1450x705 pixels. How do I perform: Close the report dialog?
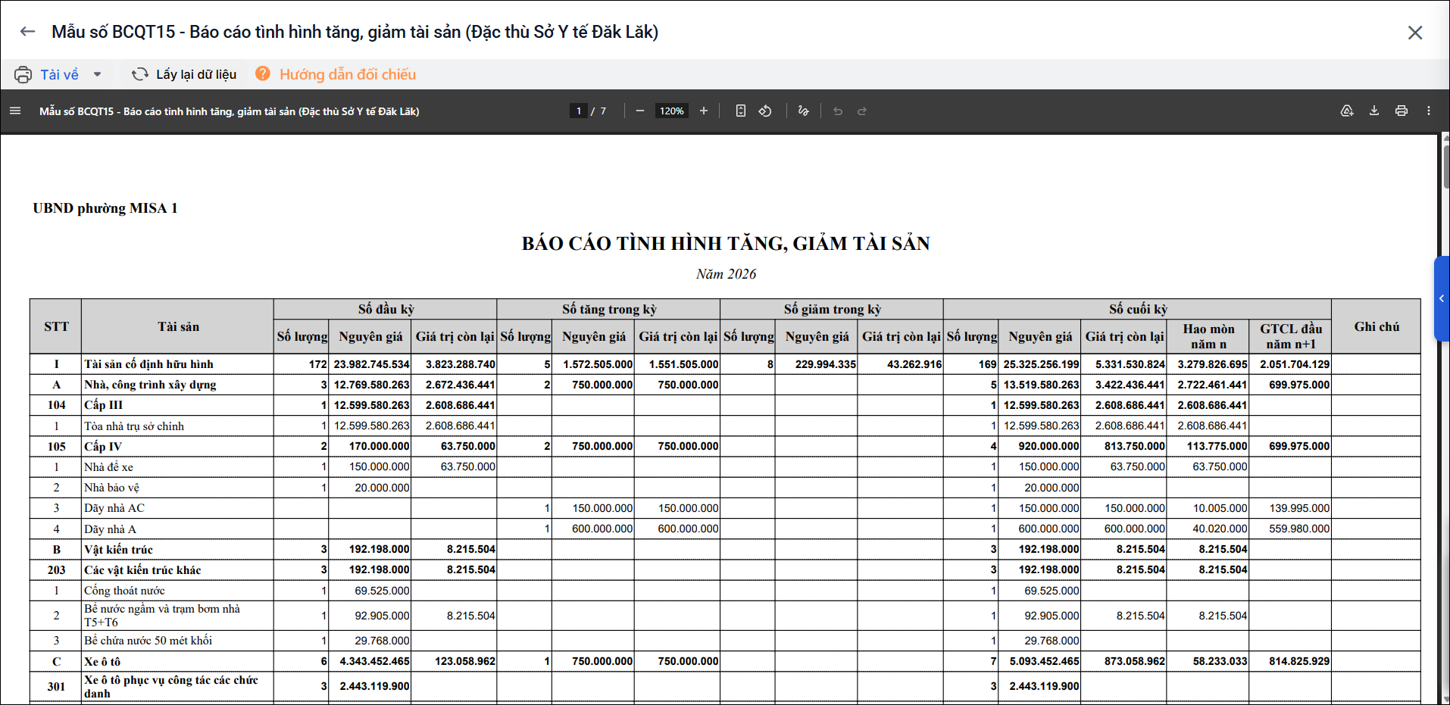[x=1415, y=33]
